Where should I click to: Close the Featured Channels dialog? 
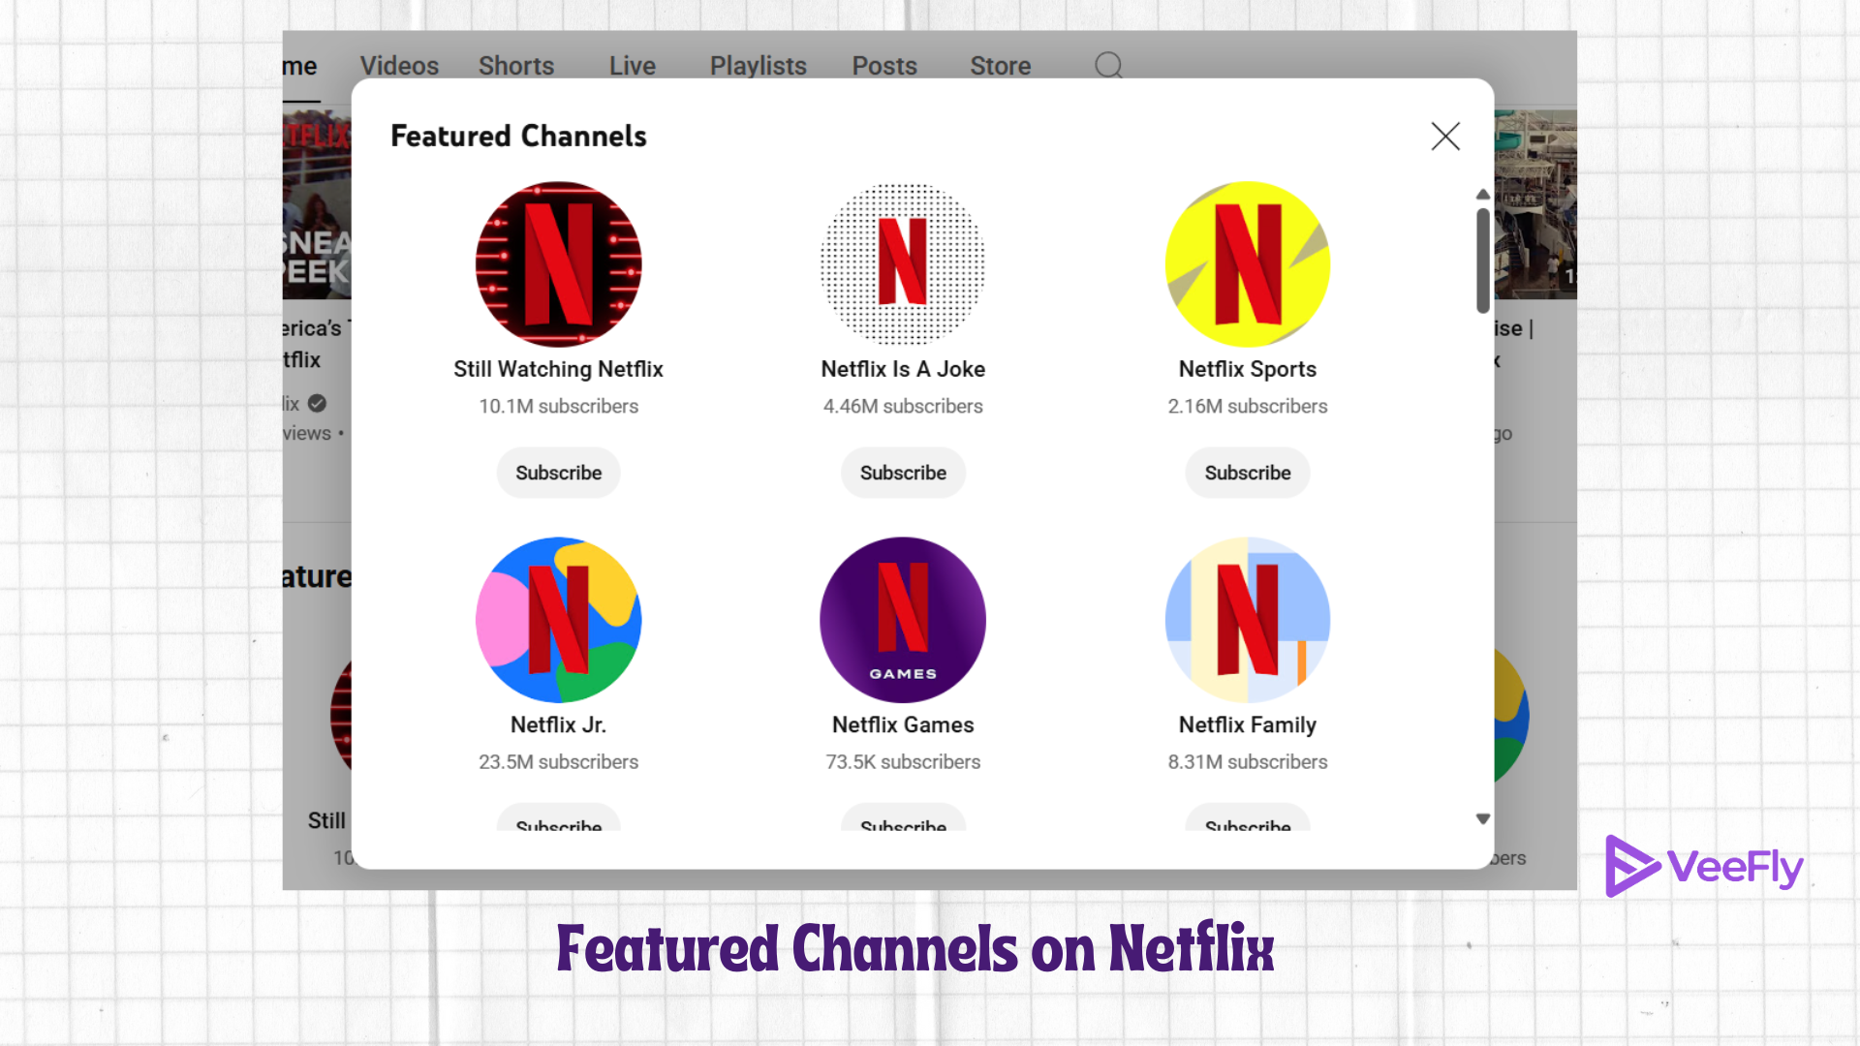[x=1444, y=137]
